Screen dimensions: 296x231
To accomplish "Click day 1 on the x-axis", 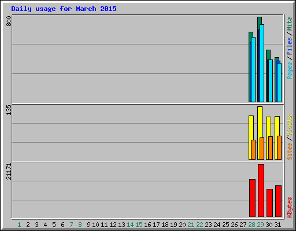I will (x=19, y=225).
